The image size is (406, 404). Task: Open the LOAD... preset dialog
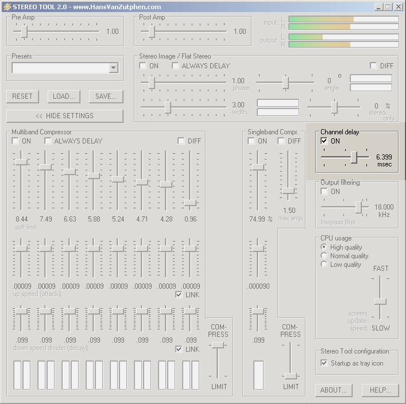[x=64, y=96]
